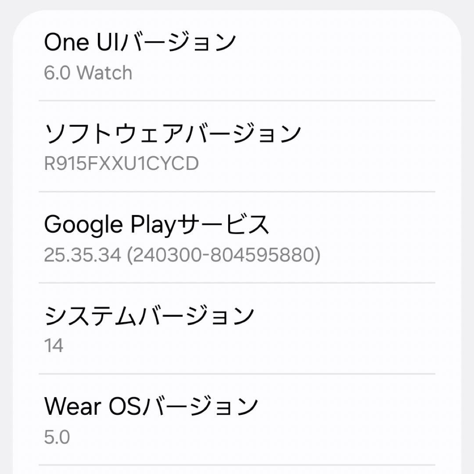The height and width of the screenshot is (474, 474).
Task: Tap the ソフトウェアバージョン heading
Action: pos(172,134)
